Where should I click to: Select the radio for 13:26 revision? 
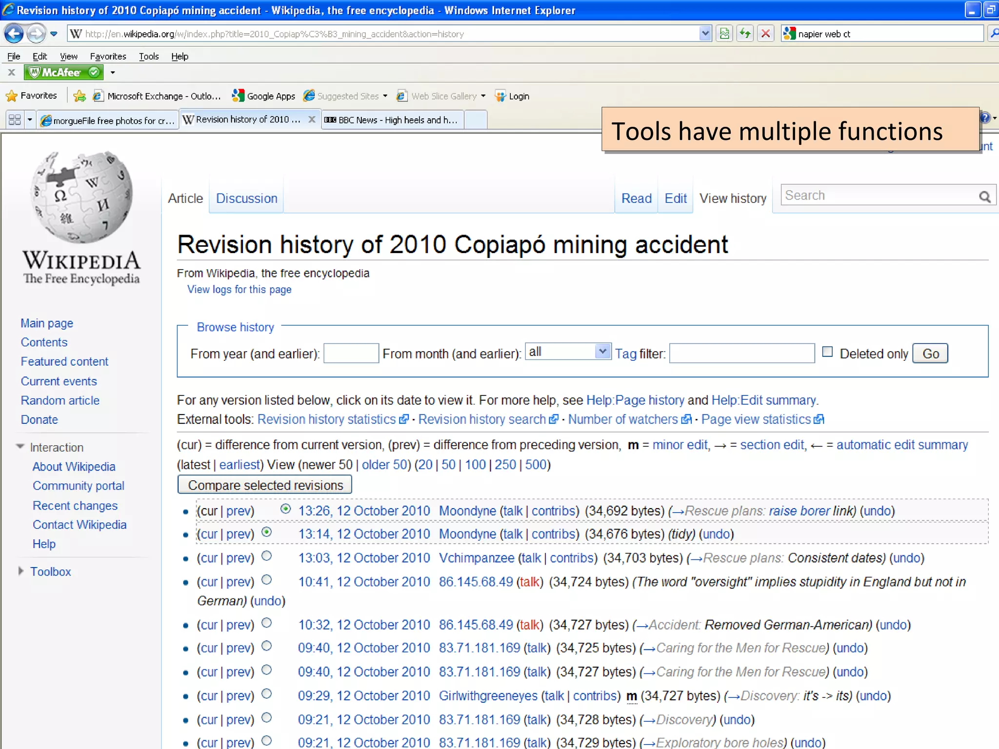point(285,509)
